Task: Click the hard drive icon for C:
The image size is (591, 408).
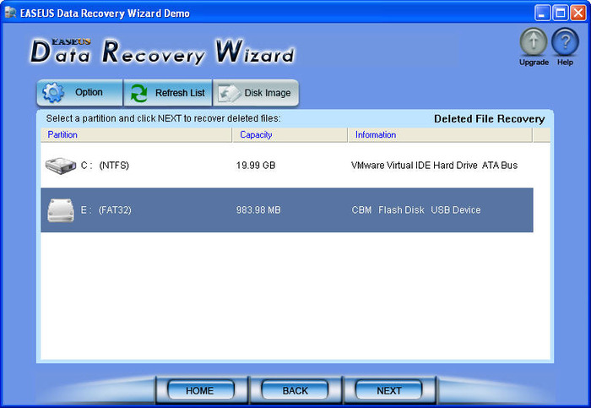Action: tap(61, 166)
